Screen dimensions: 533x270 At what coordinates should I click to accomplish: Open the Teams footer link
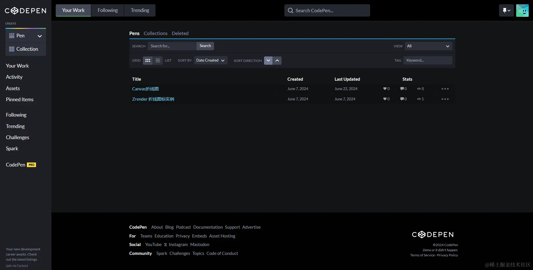coord(146,236)
